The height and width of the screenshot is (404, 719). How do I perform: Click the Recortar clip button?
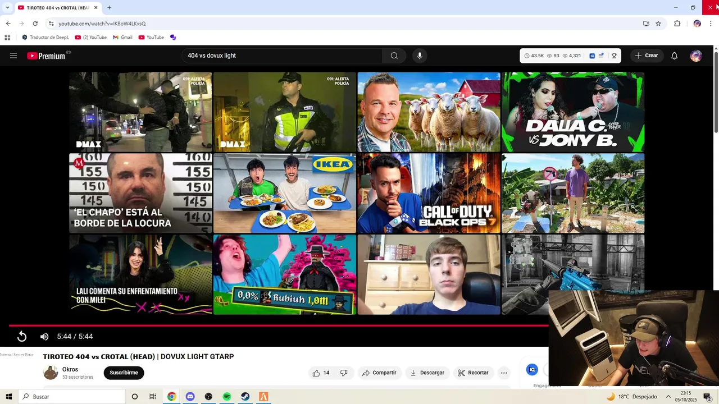[x=473, y=373]
